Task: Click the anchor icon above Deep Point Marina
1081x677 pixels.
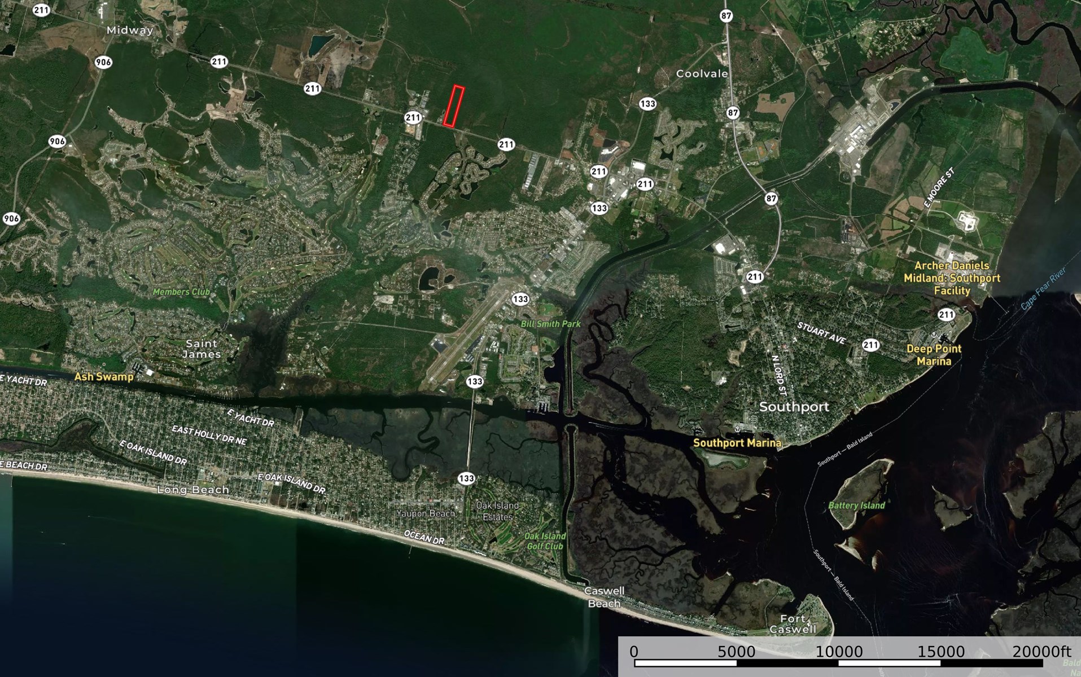Action: click(x=934, y=335)
